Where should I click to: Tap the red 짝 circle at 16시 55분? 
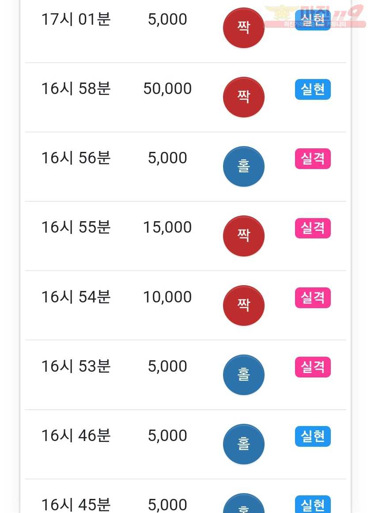[243, 236]
